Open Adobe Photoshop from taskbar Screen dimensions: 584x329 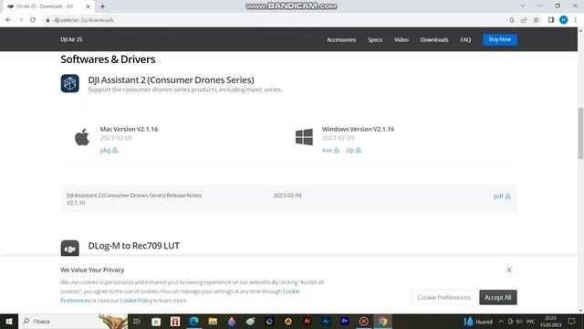[326, 321]
